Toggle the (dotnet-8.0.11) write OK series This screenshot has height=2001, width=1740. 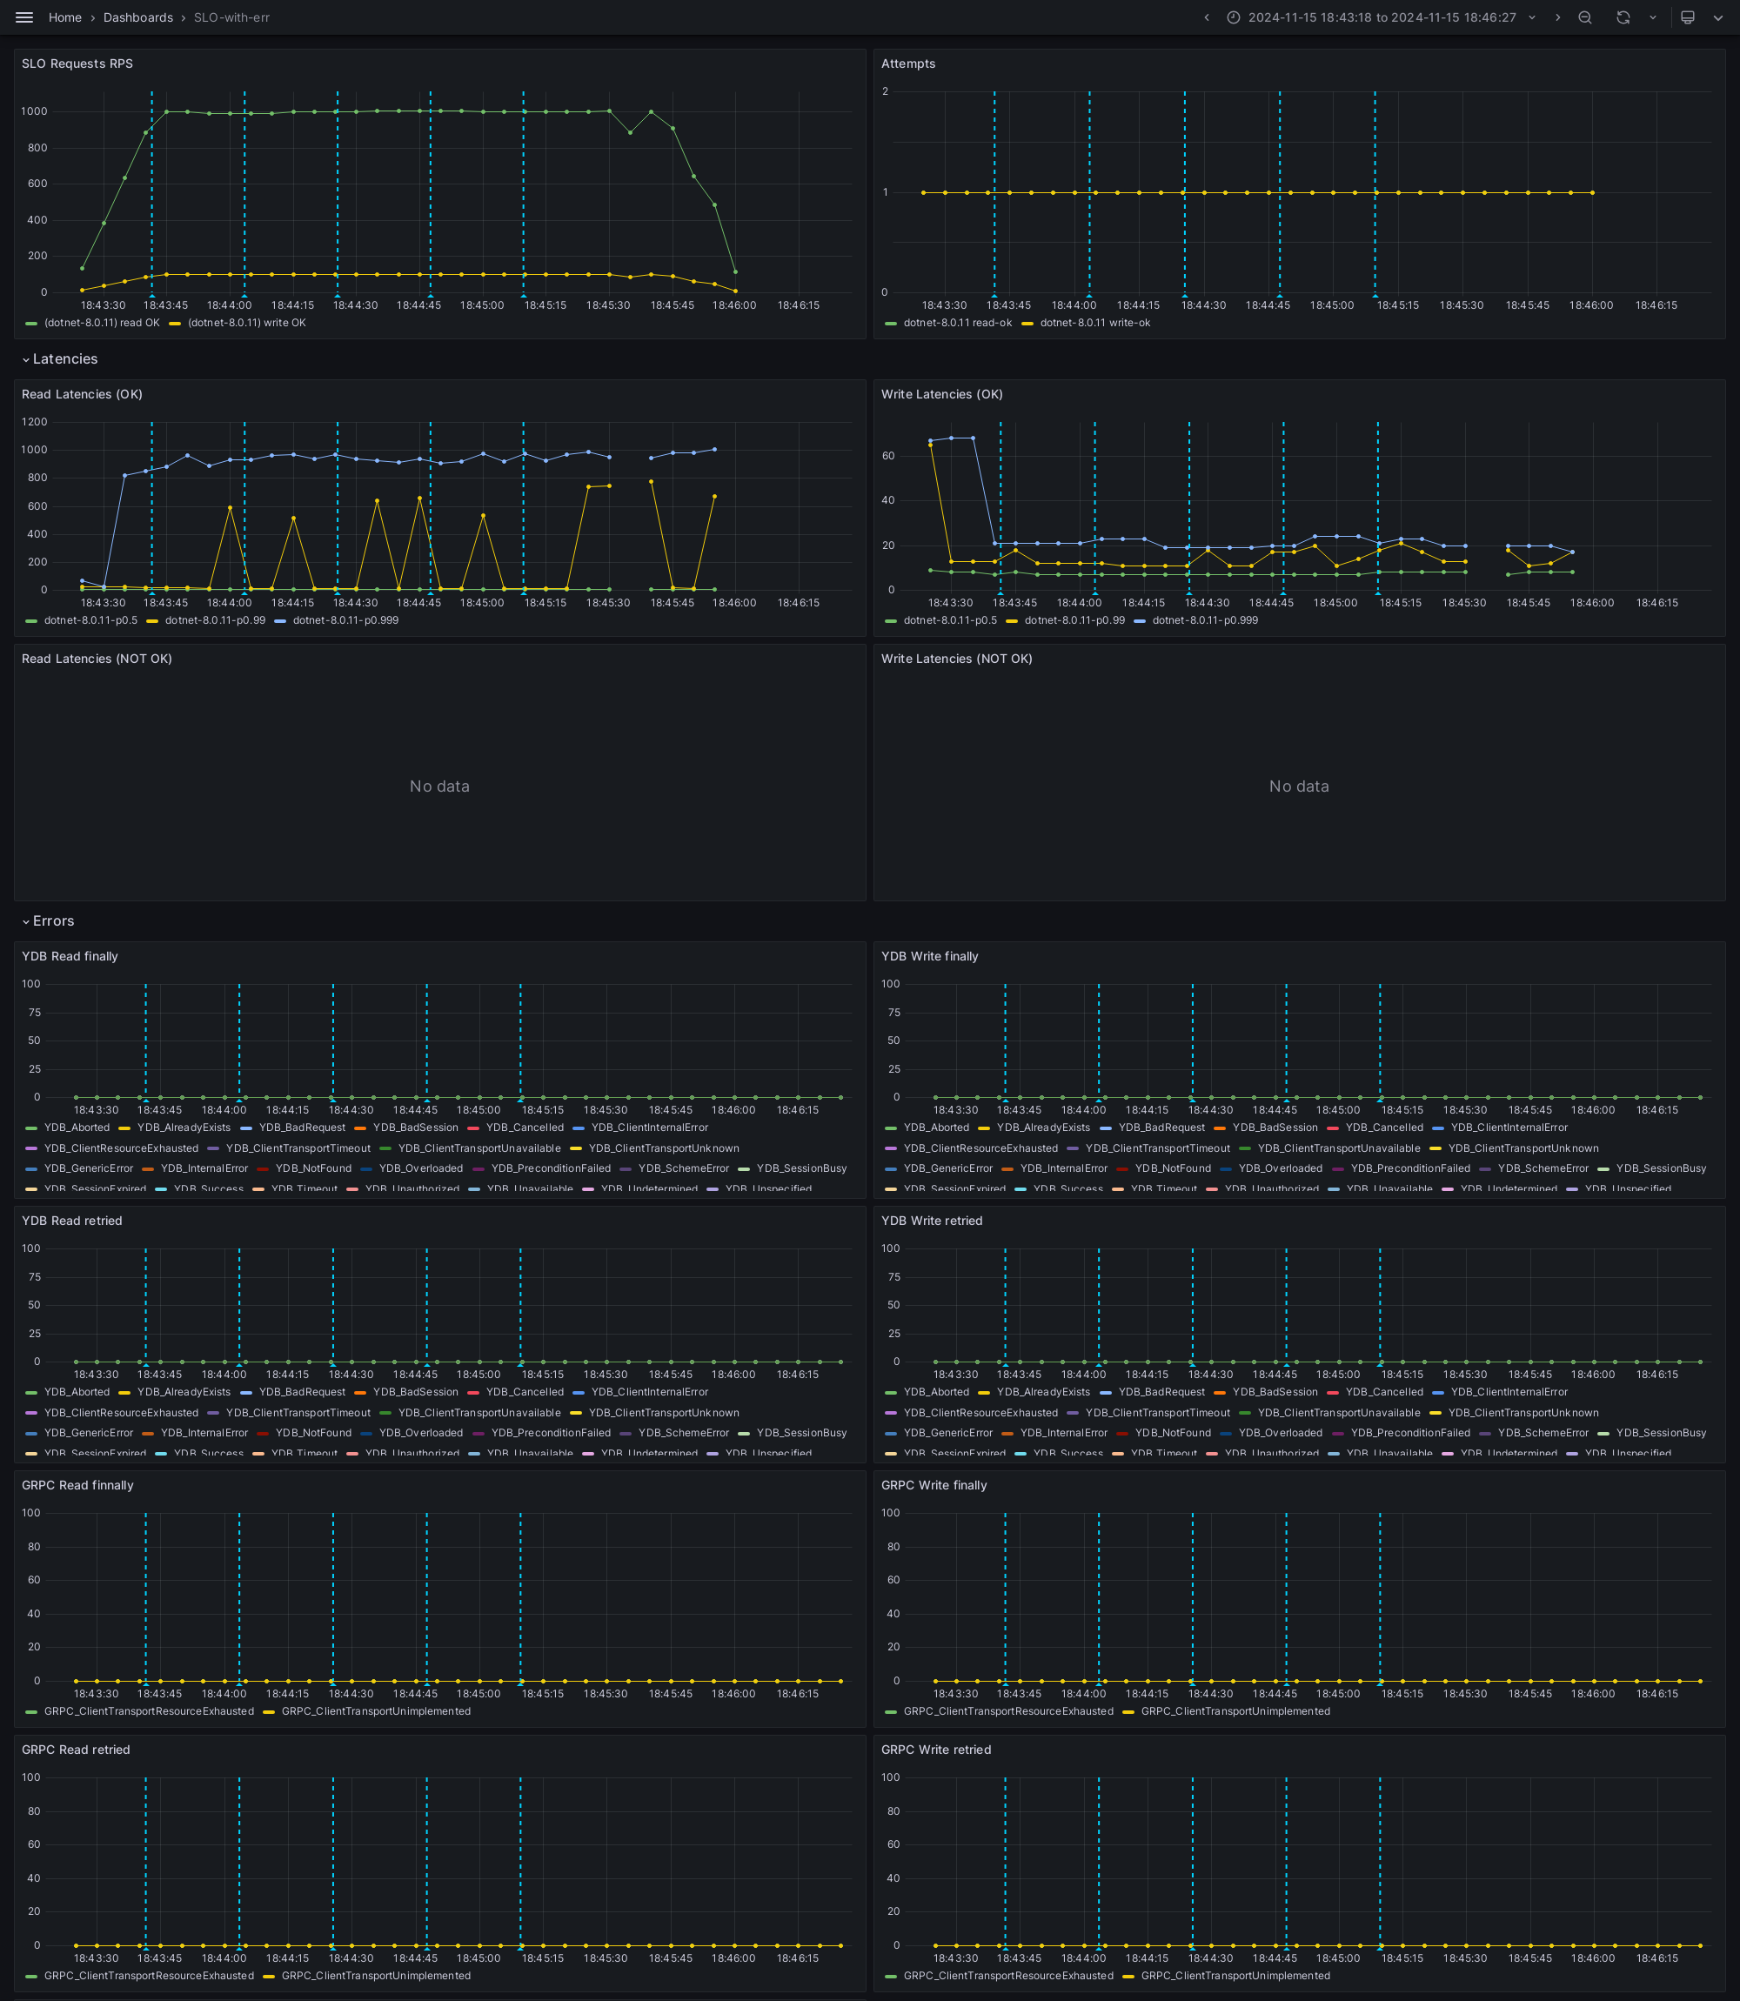246,324
